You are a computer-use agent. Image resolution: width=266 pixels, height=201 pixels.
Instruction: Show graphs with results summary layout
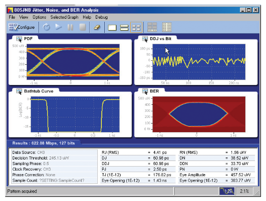[152, 27]
